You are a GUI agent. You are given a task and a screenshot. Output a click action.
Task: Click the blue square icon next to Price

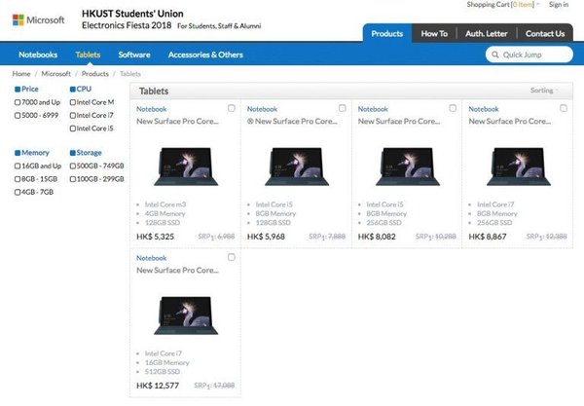coord(18,89)
